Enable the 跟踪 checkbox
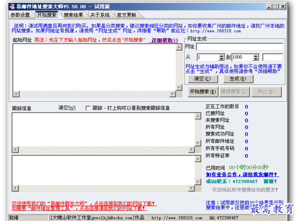 click(88, 108)
